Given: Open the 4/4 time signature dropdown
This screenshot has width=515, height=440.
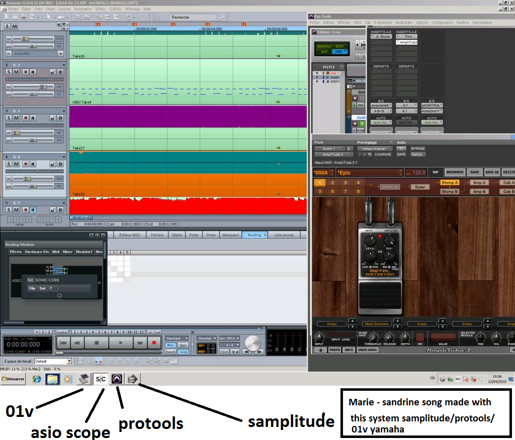Looking at the screenshot, I should click(229, 345).
